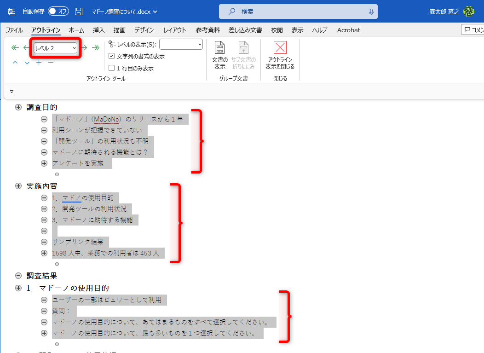The height and width of the screenshot is (353, 484).
Task: Click the microphone icon in search box
Action: (x=371, y=12)
